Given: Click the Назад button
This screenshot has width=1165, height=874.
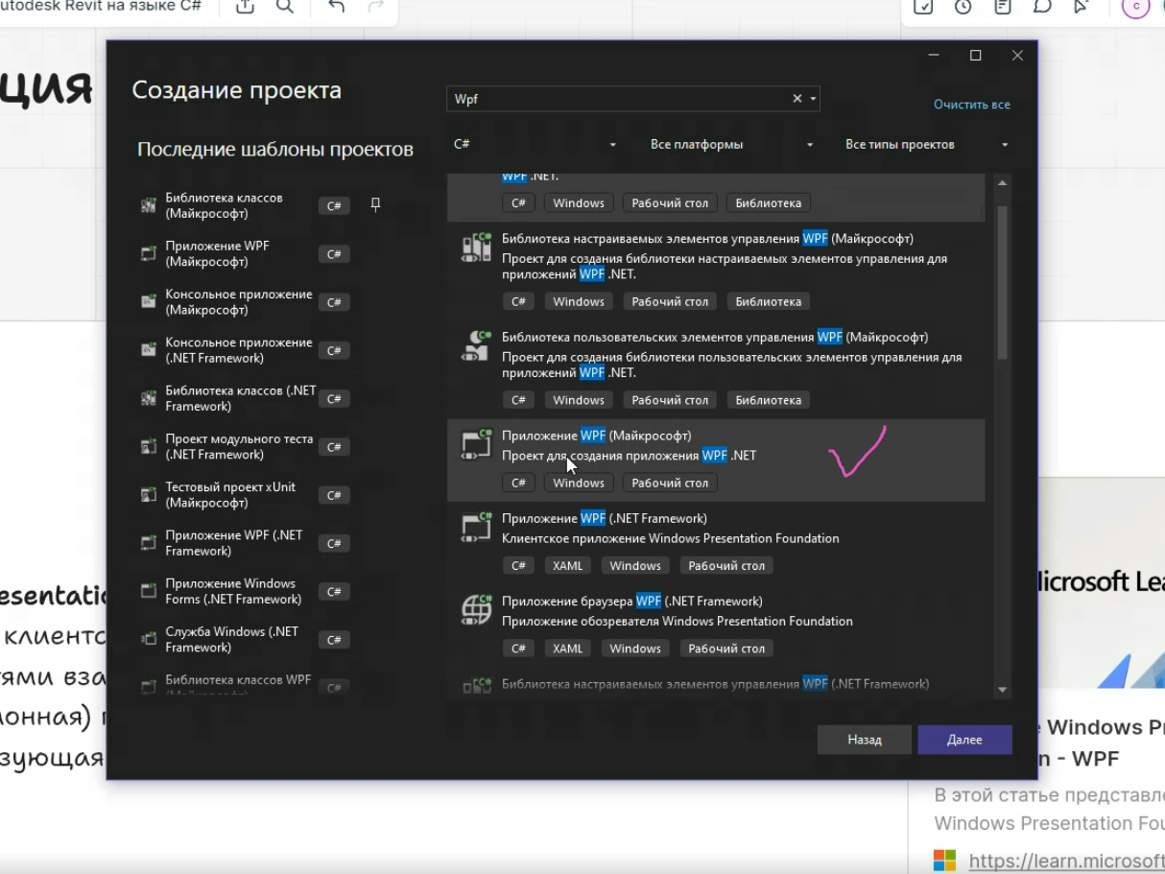Looking at the screenshot, I should point(865,740).
